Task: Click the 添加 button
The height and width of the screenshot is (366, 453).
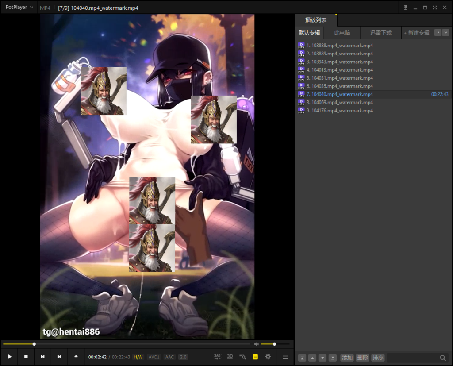Action: click(347, 358)
